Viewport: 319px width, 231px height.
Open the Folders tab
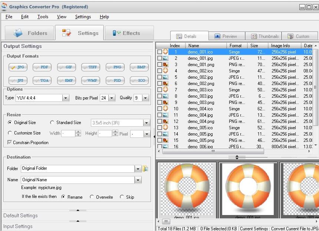[x=29, y=33]
